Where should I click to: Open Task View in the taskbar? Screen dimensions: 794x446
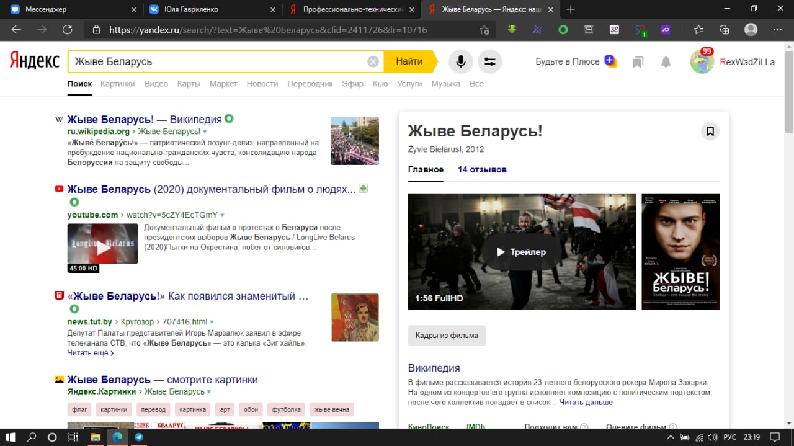pyautogui.click(x=73, y=437)
